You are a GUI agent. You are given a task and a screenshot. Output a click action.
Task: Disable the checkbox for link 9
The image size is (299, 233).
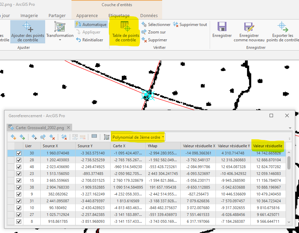pos(19,194)
